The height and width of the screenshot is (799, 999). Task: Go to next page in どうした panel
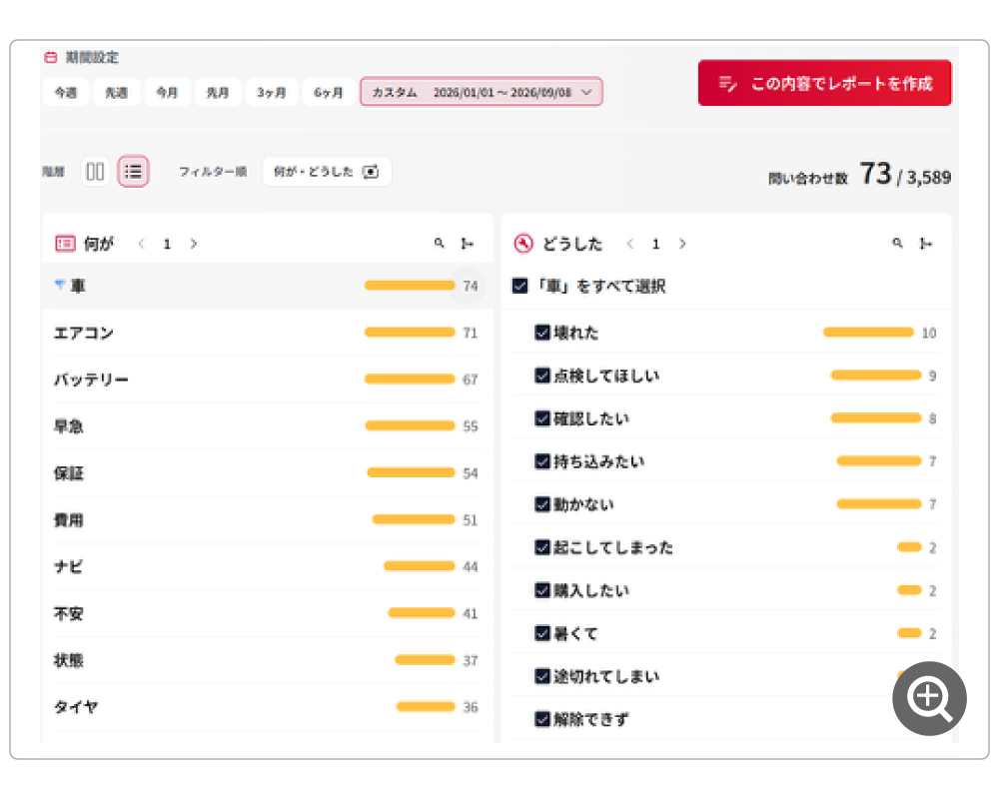pyautogui.click(x=682, y=244)
